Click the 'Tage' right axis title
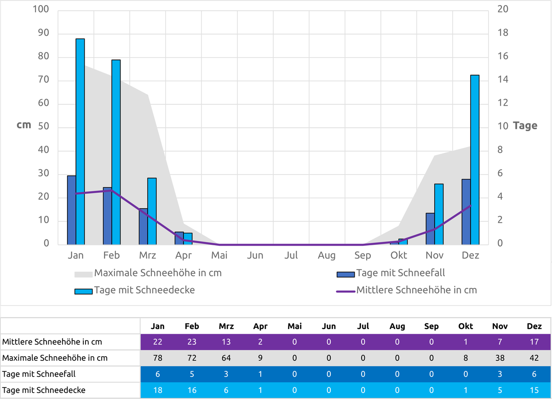 (x=525, y=126)
